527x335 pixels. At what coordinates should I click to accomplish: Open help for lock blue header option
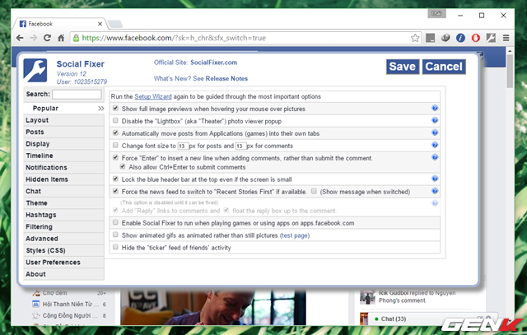(435, 179)
